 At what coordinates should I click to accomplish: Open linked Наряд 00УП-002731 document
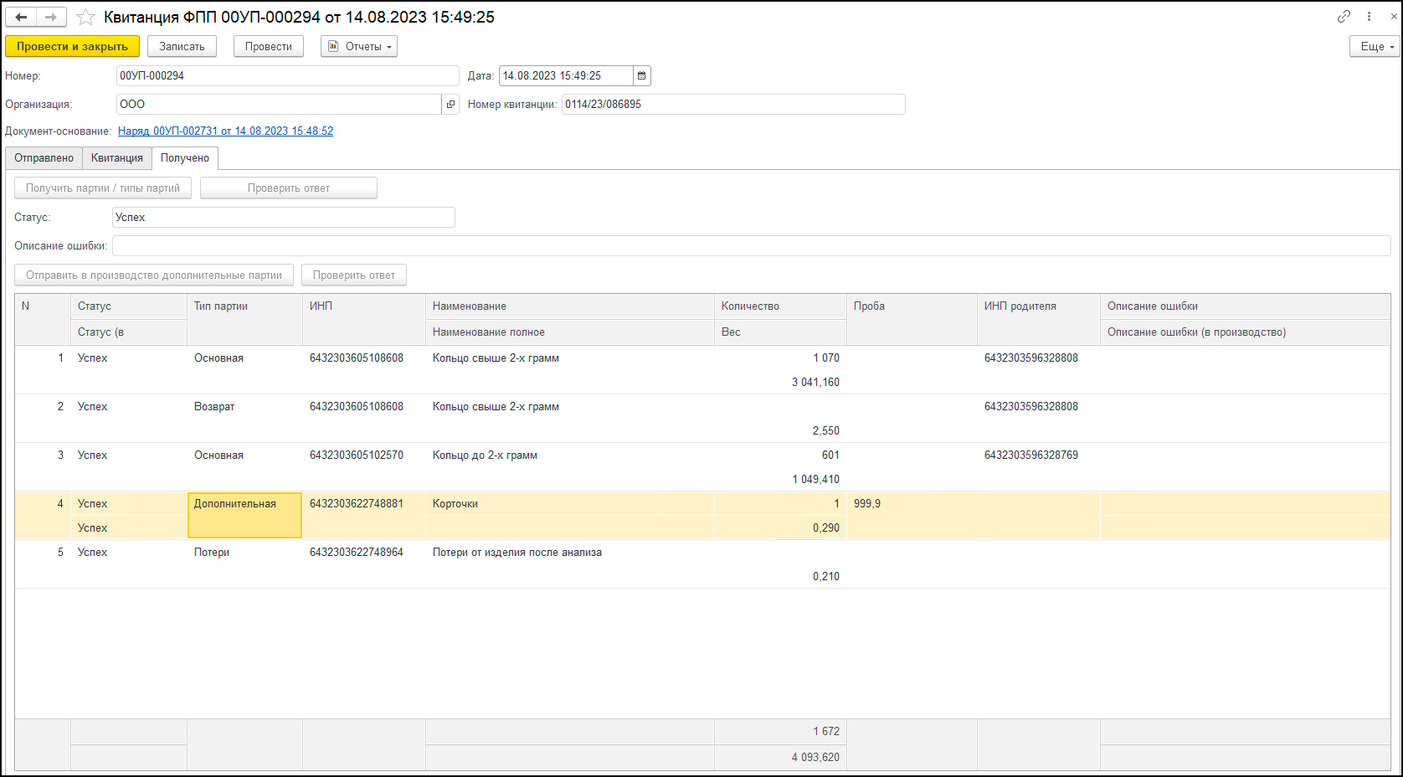point(225,131)
